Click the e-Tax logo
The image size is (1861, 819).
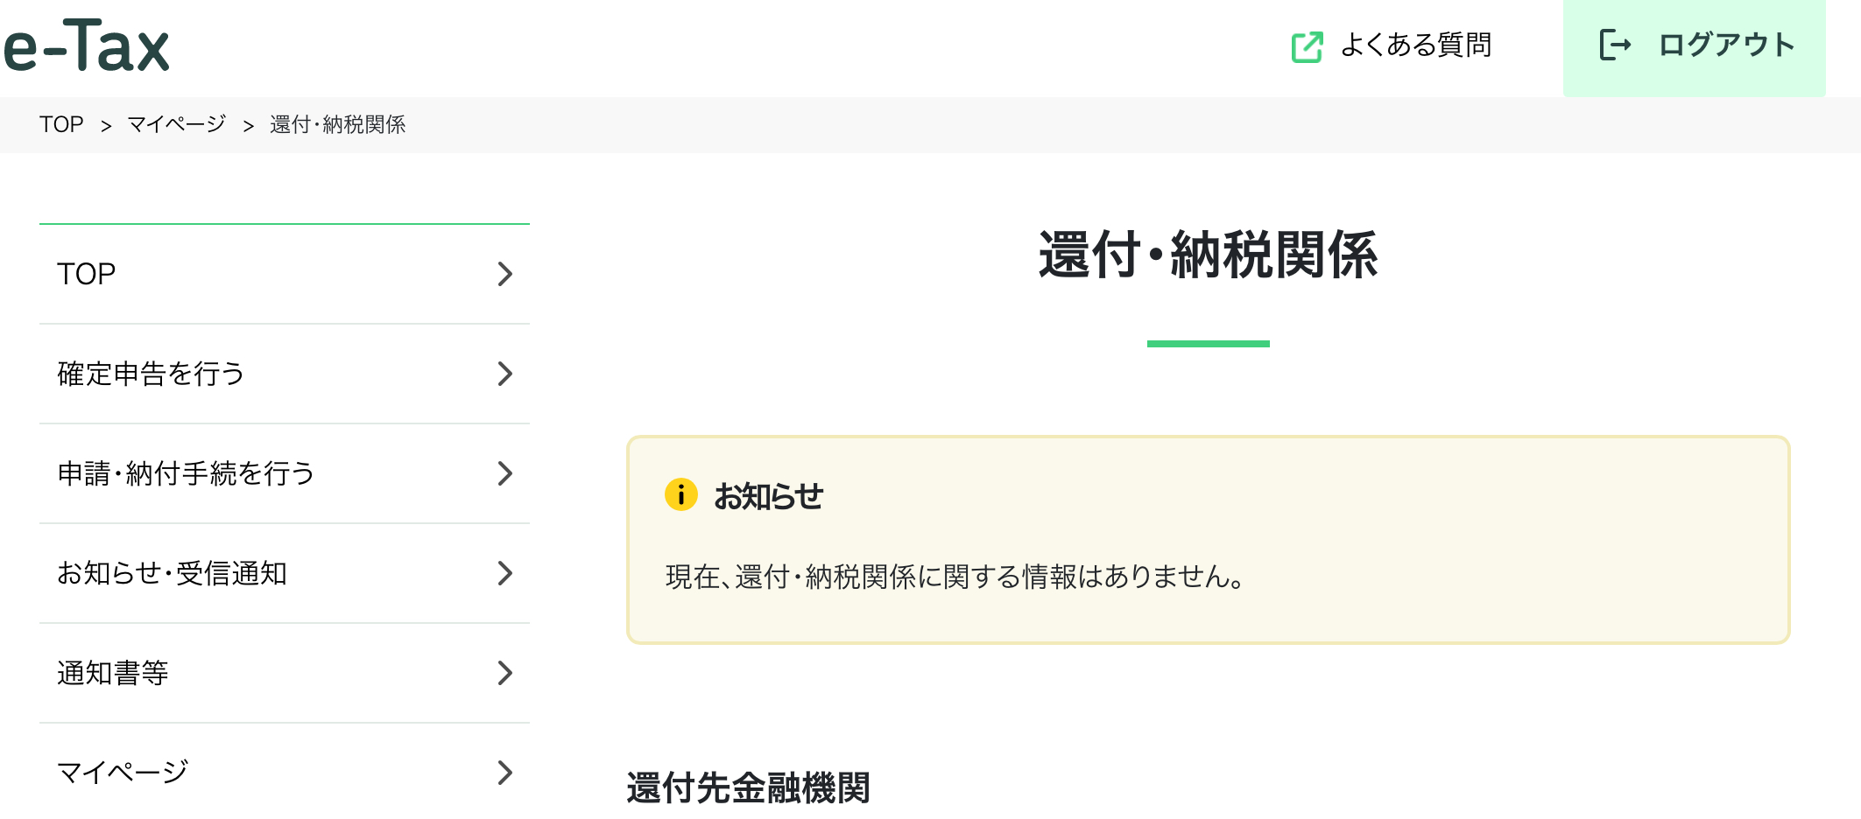[x=86, y=47]
